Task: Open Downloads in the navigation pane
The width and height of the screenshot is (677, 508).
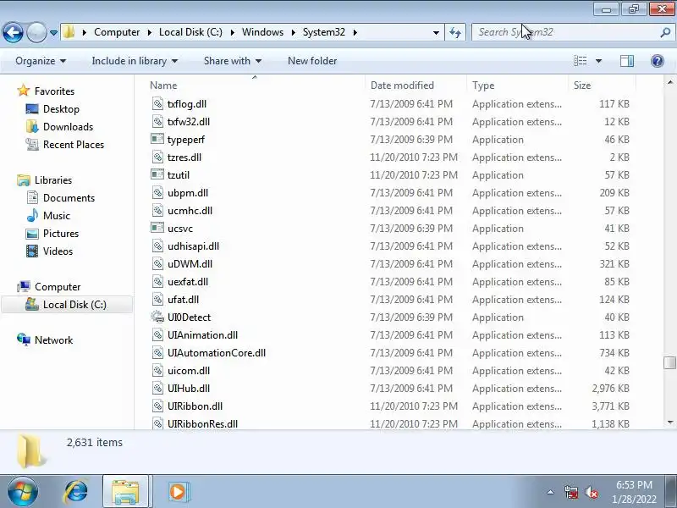Action: (x=68, y=126)
